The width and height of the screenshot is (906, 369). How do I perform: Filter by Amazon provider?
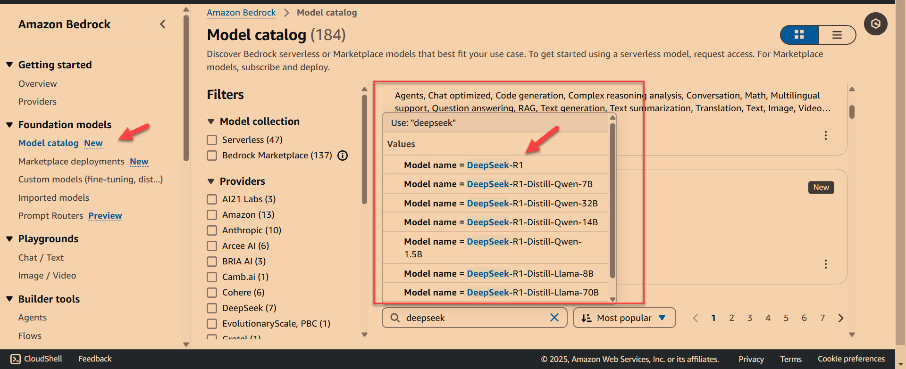[212, 215]
